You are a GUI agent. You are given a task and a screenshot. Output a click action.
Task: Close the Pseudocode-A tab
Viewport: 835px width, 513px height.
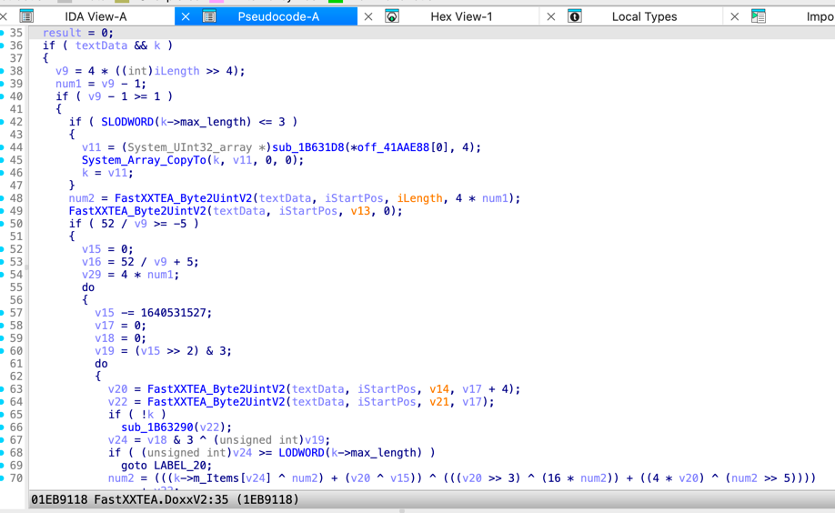click(186, 16)
